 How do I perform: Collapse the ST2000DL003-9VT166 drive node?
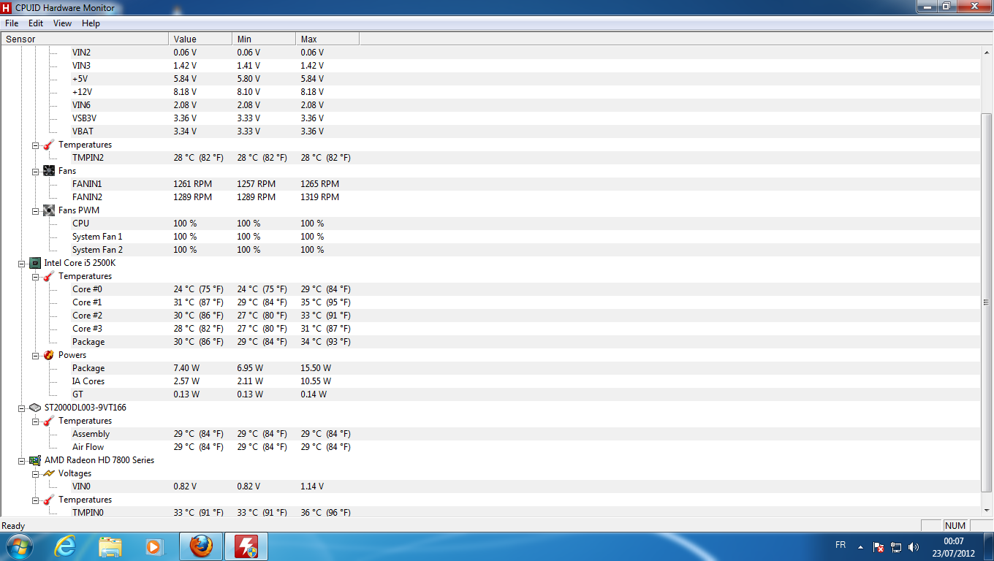(22, 408)
